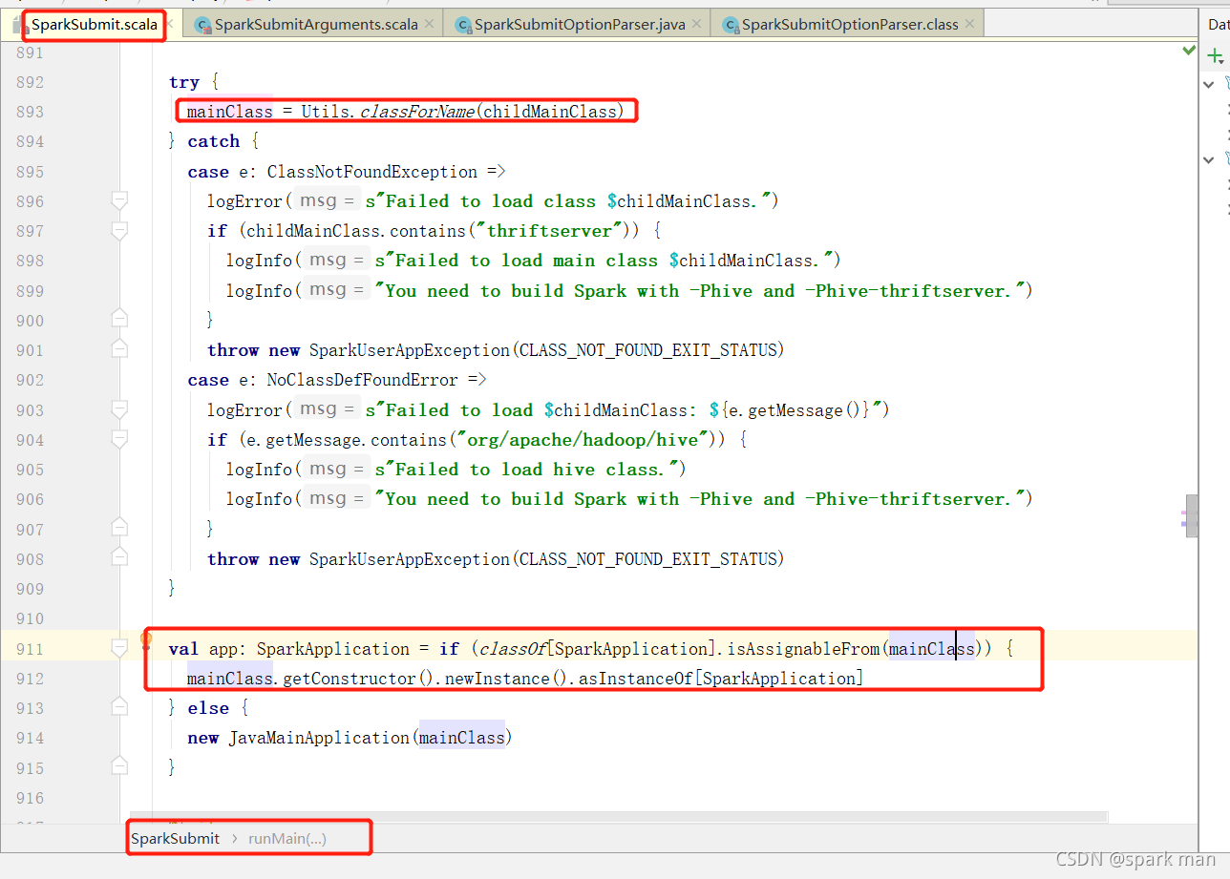The height and width of the screenshot is (879, 1230).
Task: Click the try keyword on line 892
Action: click(x=184, y=82)
